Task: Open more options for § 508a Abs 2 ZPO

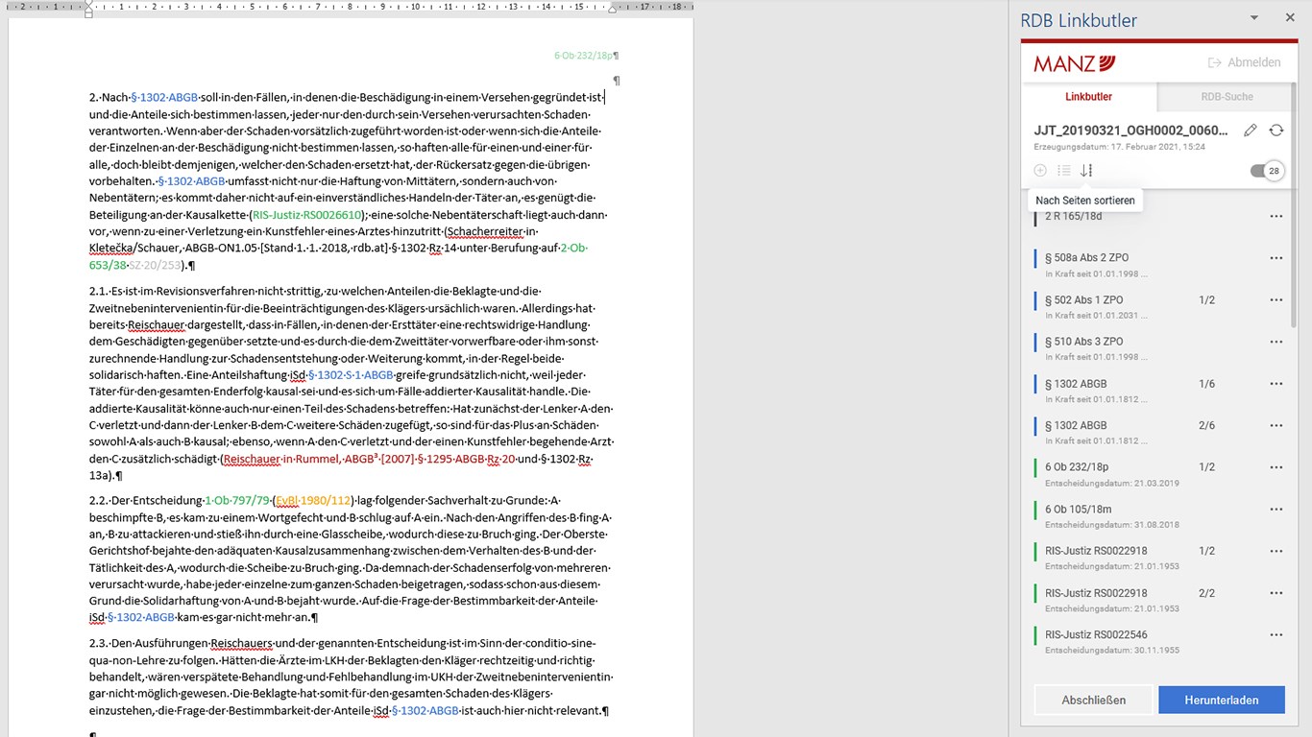Action: (1276, 258)
